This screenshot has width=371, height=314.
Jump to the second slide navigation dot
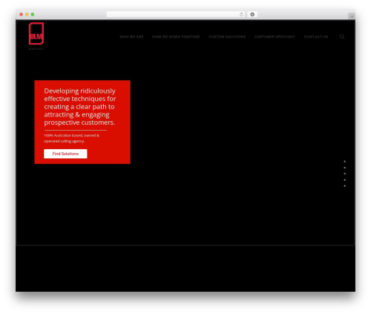[x=344, y=168]
